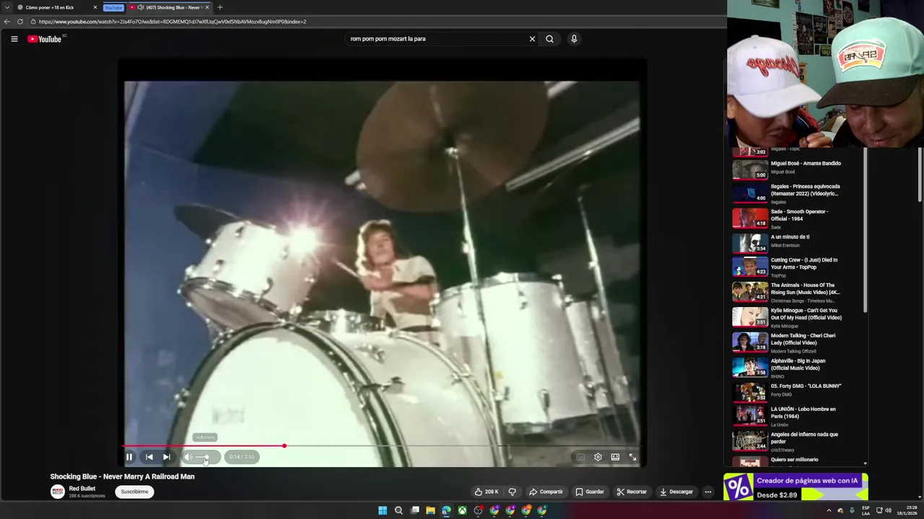924x519 pixels.
Task: Open more actions three-dot menu
Action: tap(708, 492)
